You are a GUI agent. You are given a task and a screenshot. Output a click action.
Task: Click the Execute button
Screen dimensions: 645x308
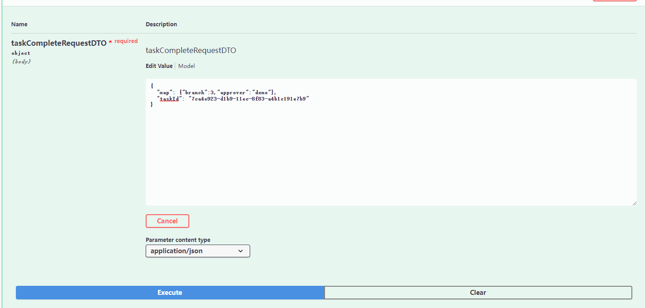pos(170,293)
